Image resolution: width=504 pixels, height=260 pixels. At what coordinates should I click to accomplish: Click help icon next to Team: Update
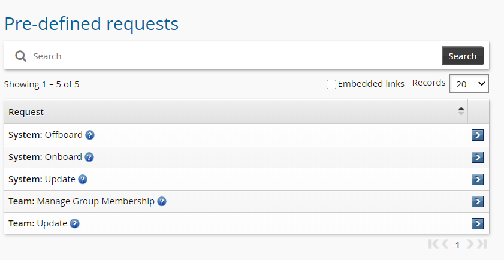pos(74,223)
